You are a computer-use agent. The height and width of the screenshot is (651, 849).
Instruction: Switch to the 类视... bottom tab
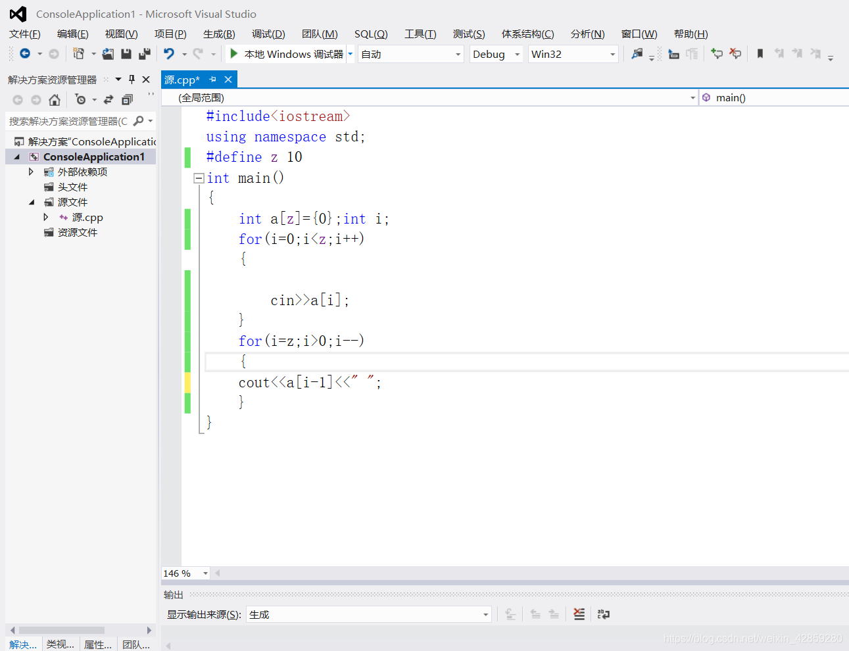pyautogui.click(x=61, y=644)
